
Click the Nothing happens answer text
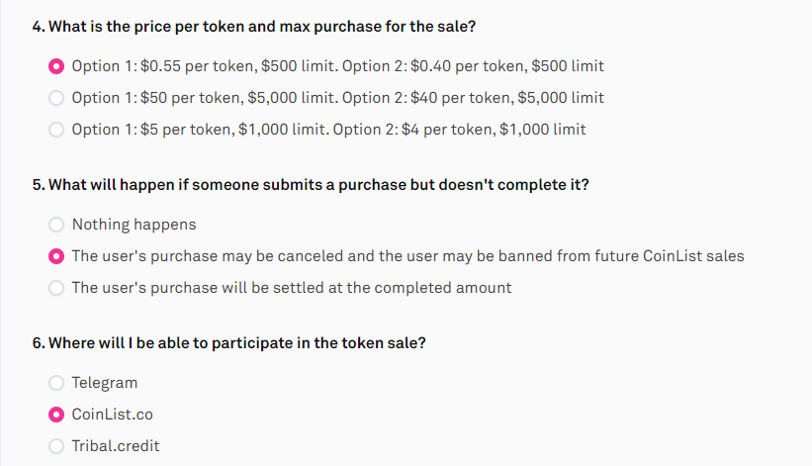[x=135, y=225]
